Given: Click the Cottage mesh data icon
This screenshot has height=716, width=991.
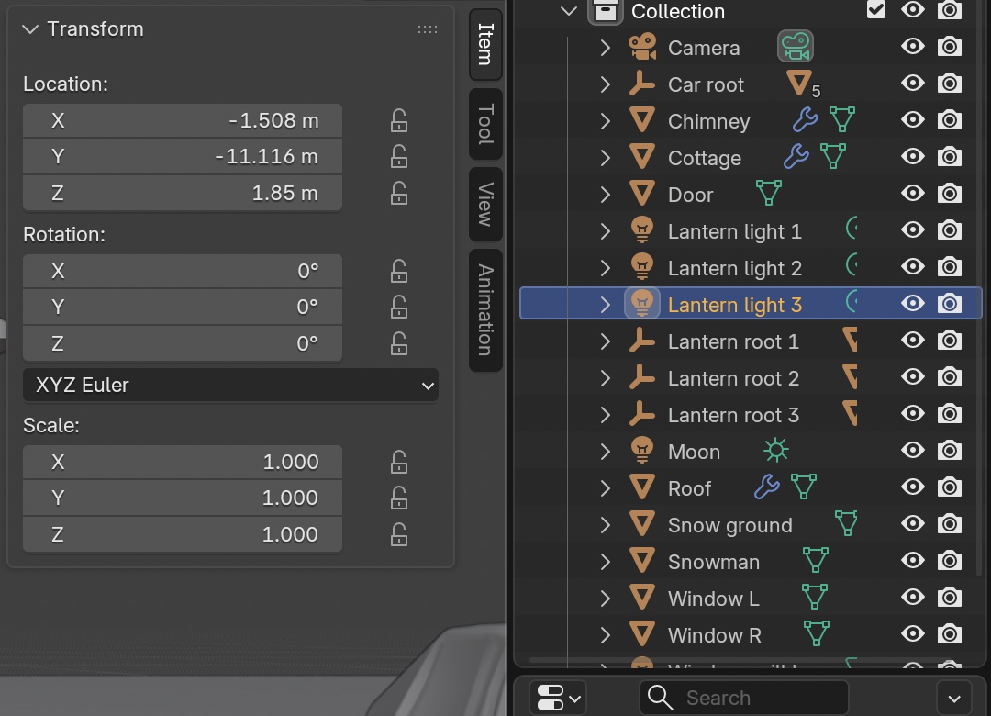Looking at the screenshot, I should [833, 156].
